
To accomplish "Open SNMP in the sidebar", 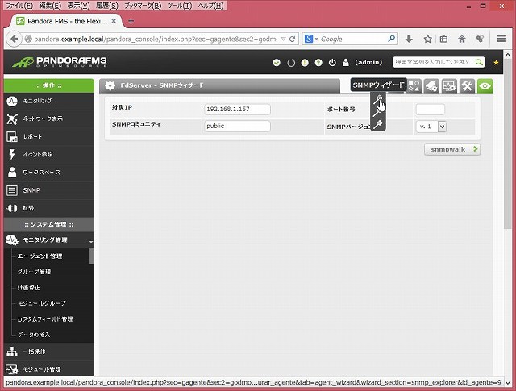I will [x=49, y=190].
